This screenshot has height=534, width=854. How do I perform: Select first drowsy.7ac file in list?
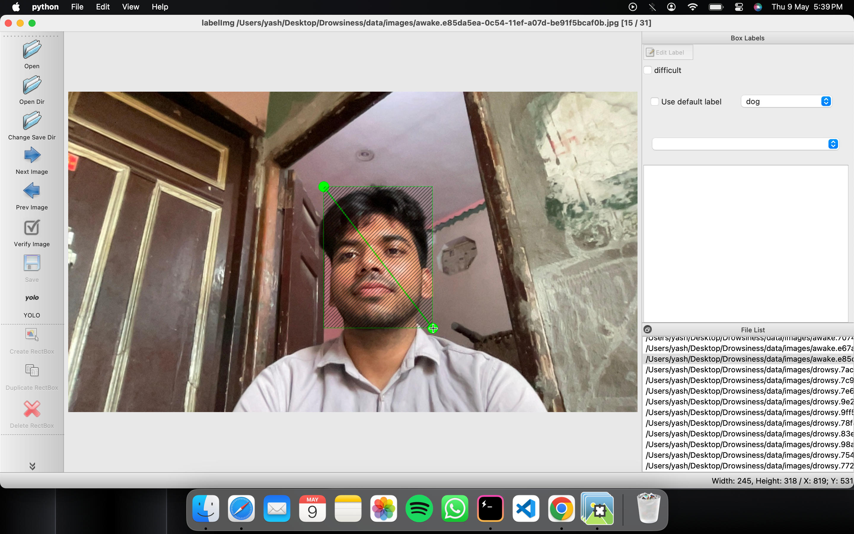pyautogui.click(x=748, y=370)
